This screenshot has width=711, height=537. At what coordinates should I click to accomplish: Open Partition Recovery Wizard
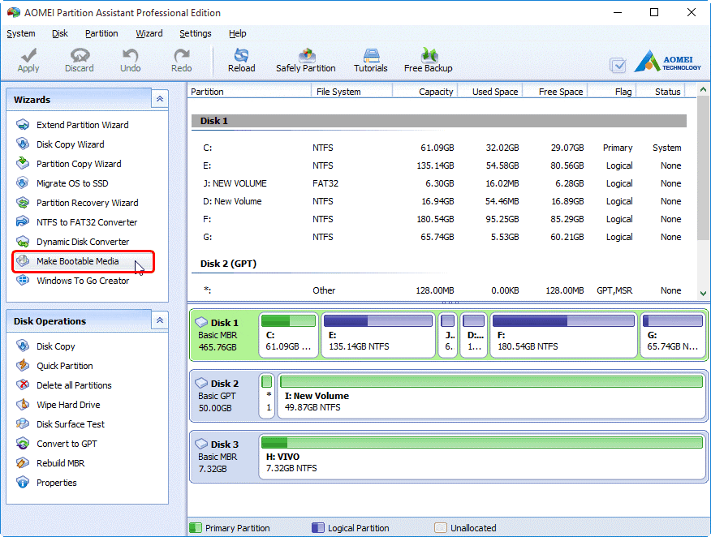[87, 203]
